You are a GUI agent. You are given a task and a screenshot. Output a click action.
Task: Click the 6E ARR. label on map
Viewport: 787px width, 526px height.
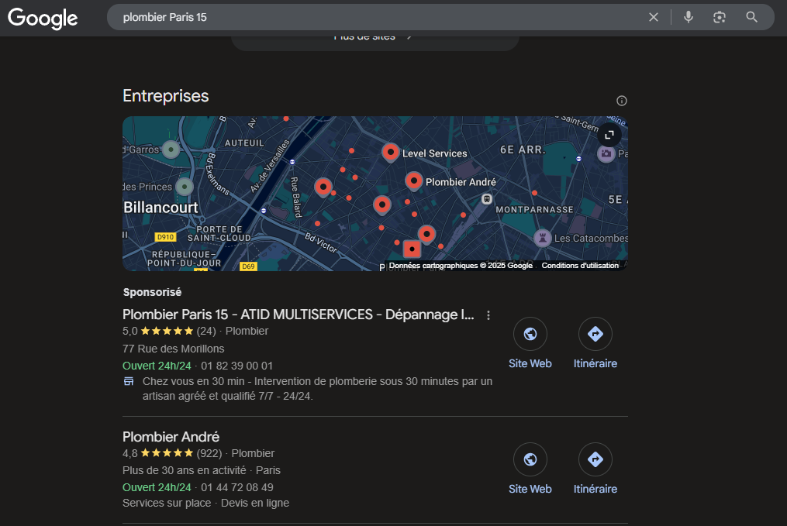tap(523, 150)
